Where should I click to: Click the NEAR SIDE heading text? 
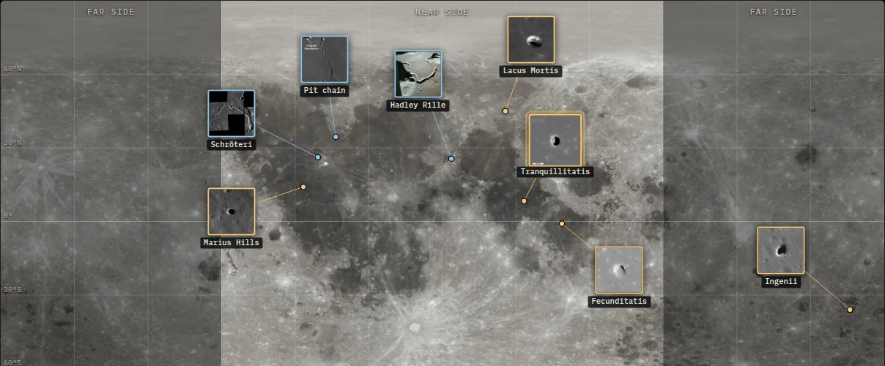pyautogui.click(x=442, y=12)
